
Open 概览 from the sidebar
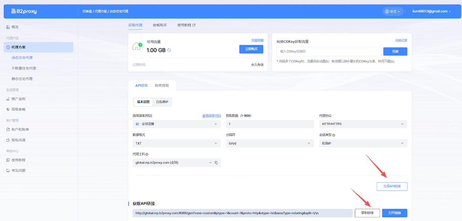pos(15,27)
